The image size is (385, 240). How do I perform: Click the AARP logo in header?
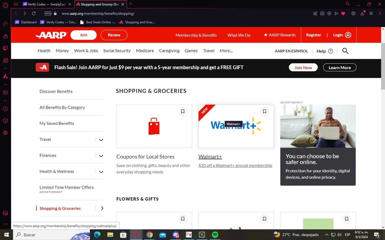pos(52,35)
